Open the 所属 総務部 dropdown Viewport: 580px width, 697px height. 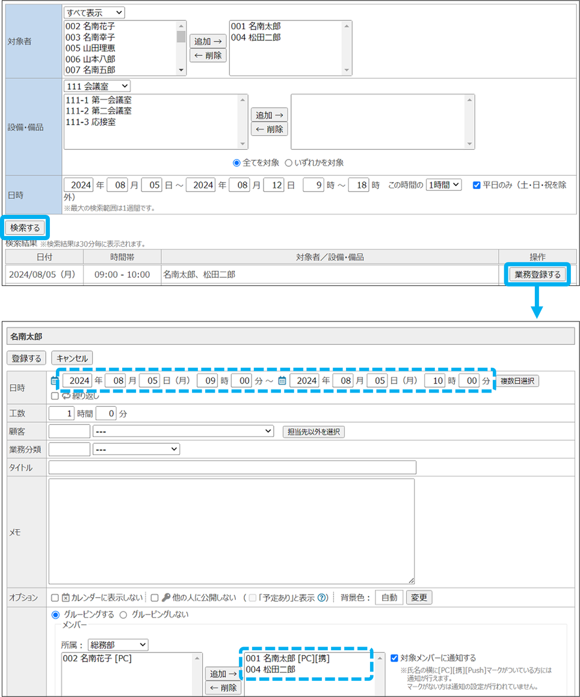(117, 645)
